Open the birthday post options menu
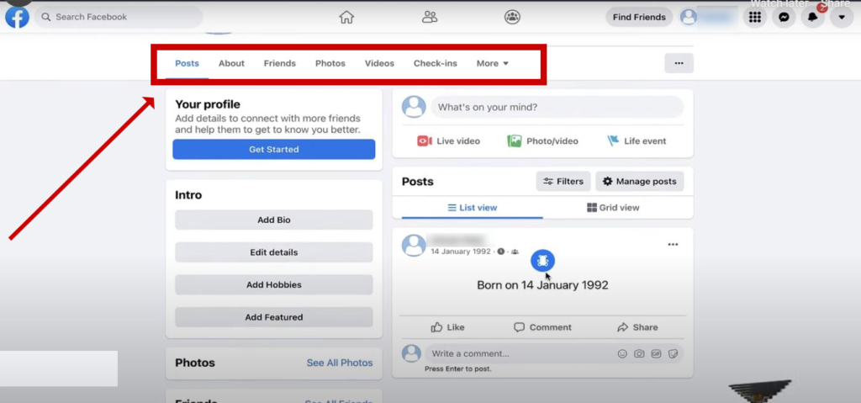This screenshot has width=861, height=403. click(673, 245)
